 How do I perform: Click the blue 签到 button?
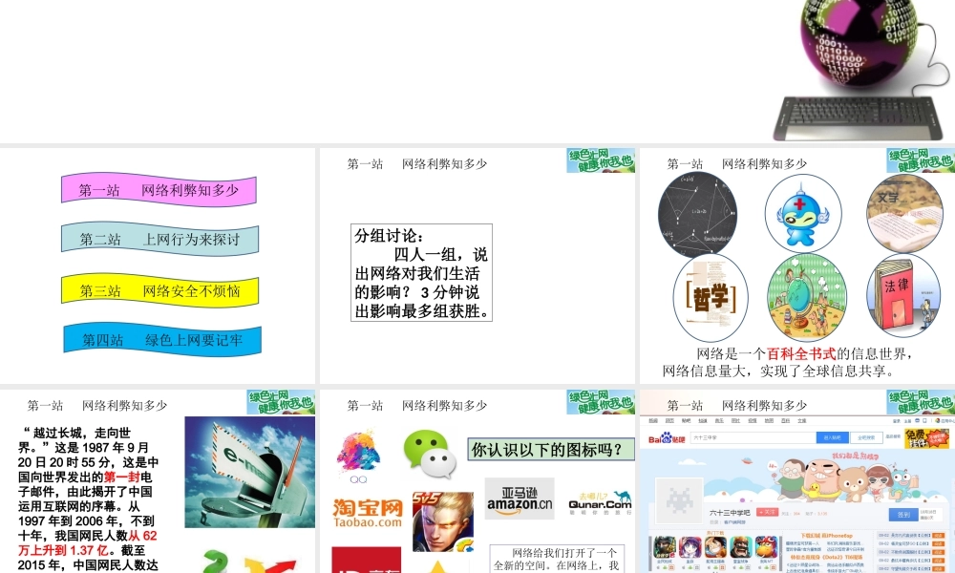(x=903, y=515)
